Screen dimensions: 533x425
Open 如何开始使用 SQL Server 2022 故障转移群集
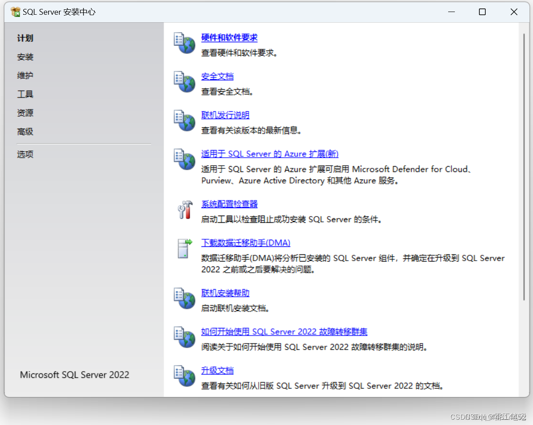[x=284, y=331]
